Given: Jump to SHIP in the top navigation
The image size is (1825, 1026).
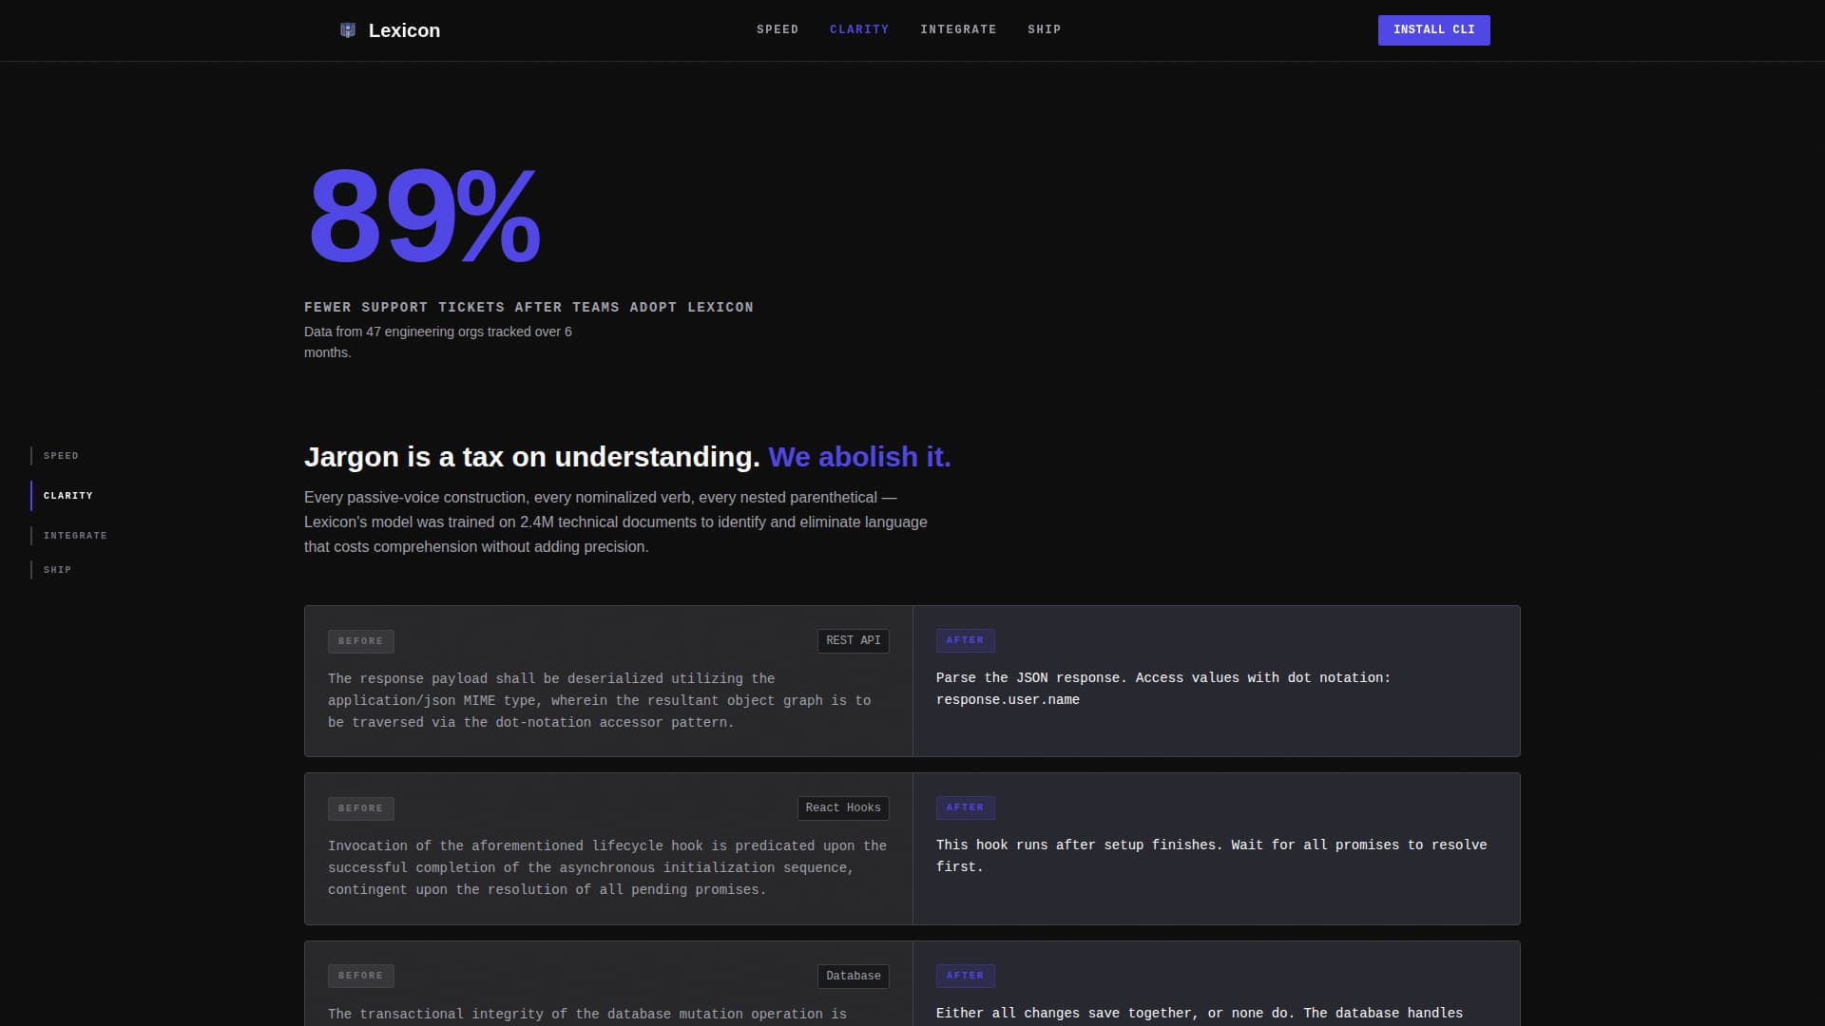Looking at the screenshot, I should coord(1044,29).
